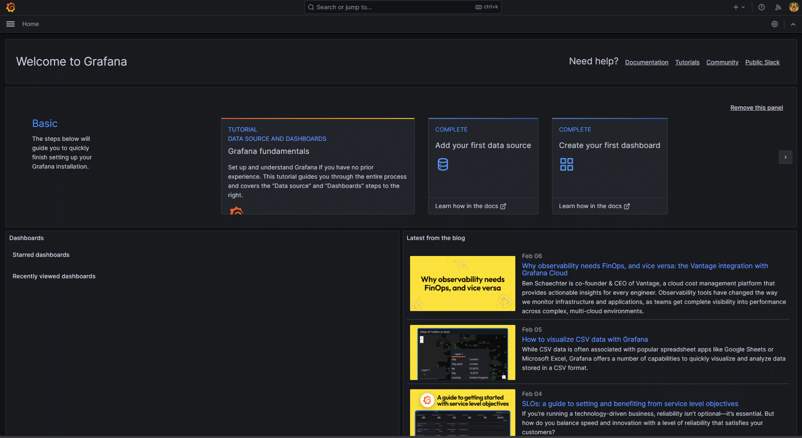Viewport: 802px width, 438px height.
Task: Open the news RSS feed icon
Action: click(x=778, y=7)
